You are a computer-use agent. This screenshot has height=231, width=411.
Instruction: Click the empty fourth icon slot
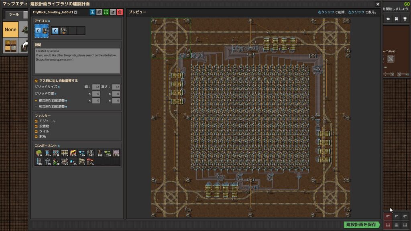[81, 30]
